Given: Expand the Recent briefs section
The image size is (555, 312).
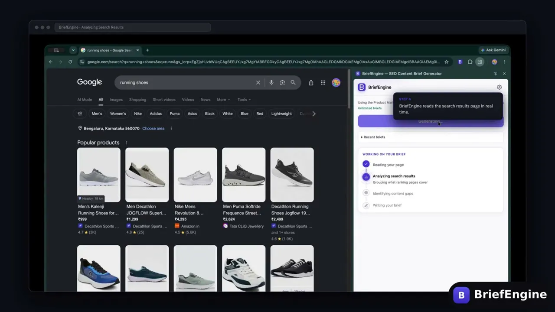Looking at the screenshot, I should pos(431,137).
